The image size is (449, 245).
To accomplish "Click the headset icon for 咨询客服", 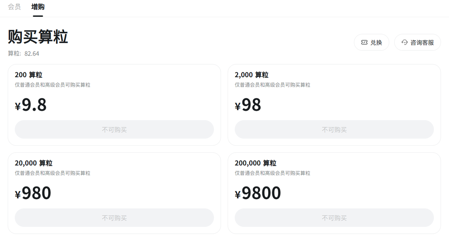I will 404,42.
